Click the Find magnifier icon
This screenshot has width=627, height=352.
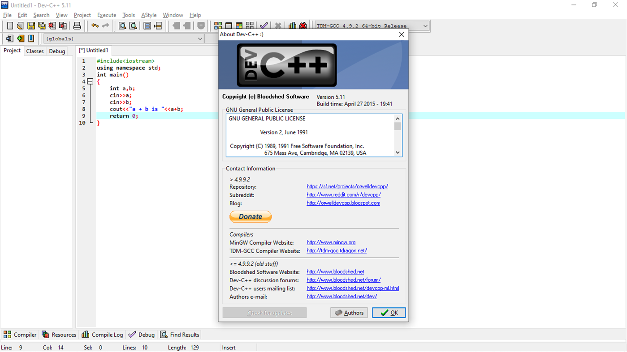pos(122,26)
